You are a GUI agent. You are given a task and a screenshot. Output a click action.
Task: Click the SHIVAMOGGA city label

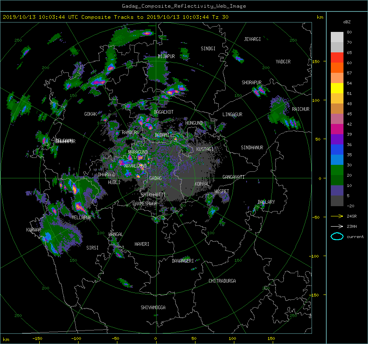(153, 307)
